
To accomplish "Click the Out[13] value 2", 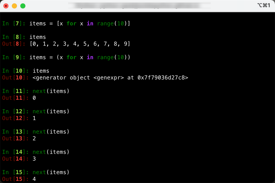I will pyautogui.click(x=34, y=138).
